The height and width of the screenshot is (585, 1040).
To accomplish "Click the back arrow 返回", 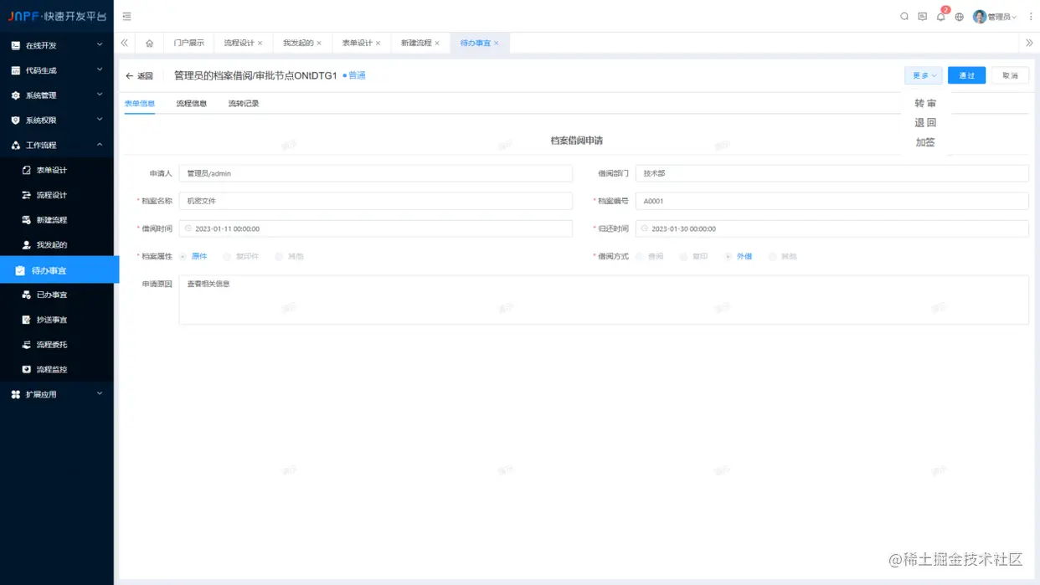I will tap(140, 76).
